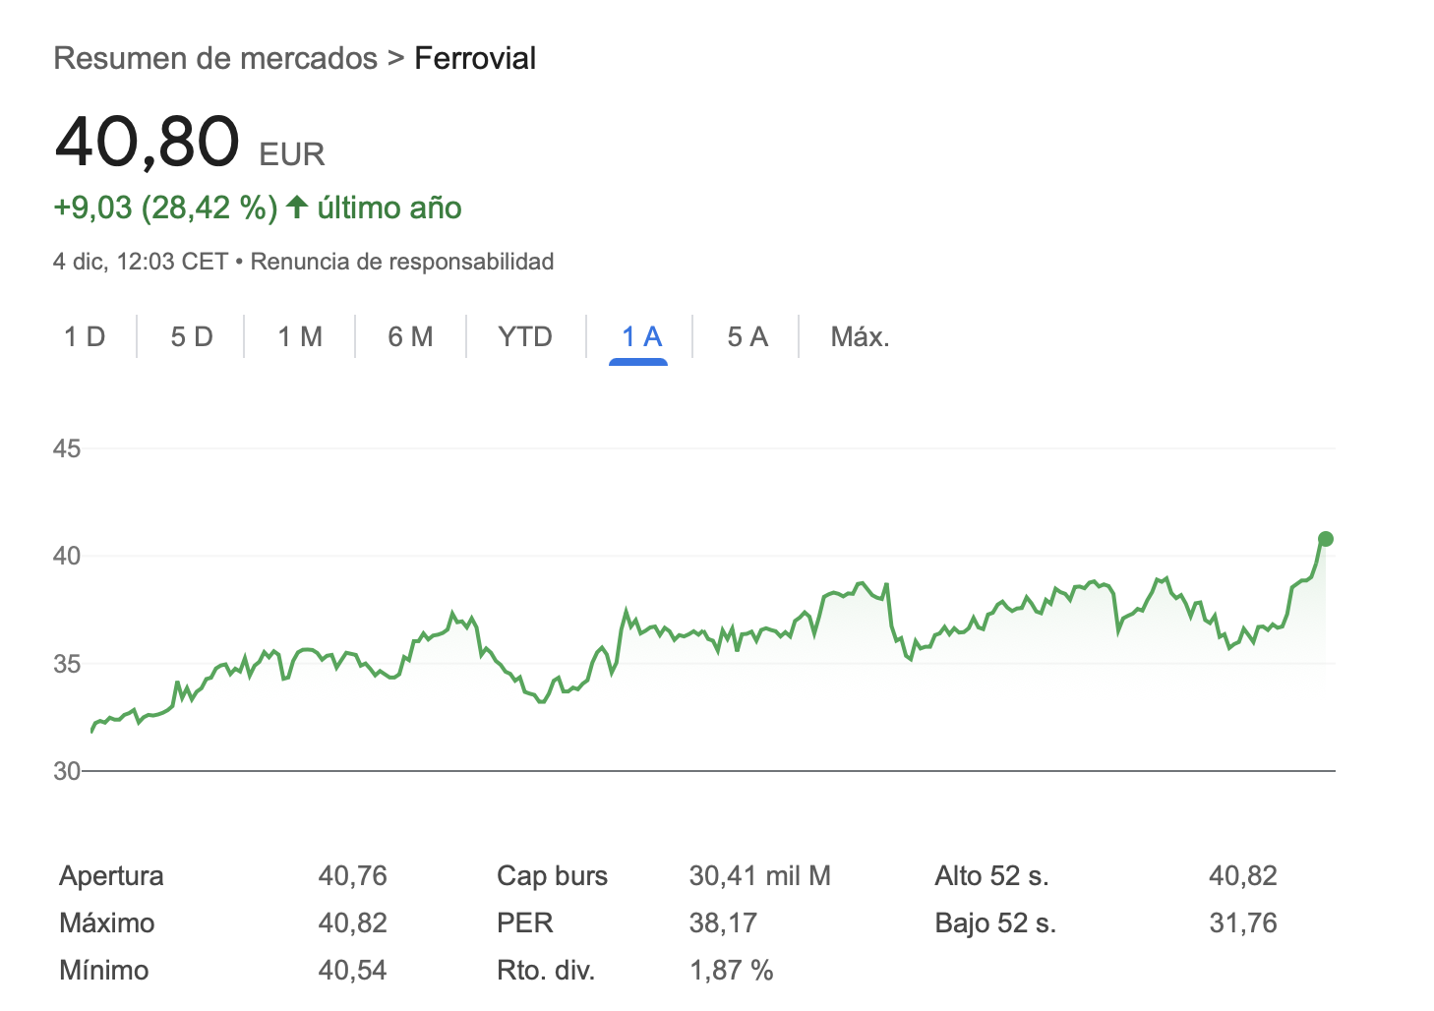Show the Máx. full history range

[x=860, y=337]
